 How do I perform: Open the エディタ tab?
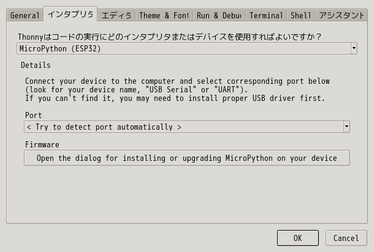tap(116, 15)
